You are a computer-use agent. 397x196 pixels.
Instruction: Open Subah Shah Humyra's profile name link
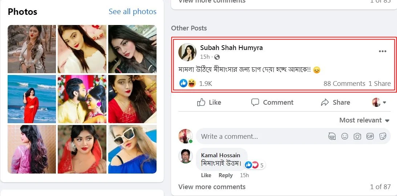(x=231, y=47)
